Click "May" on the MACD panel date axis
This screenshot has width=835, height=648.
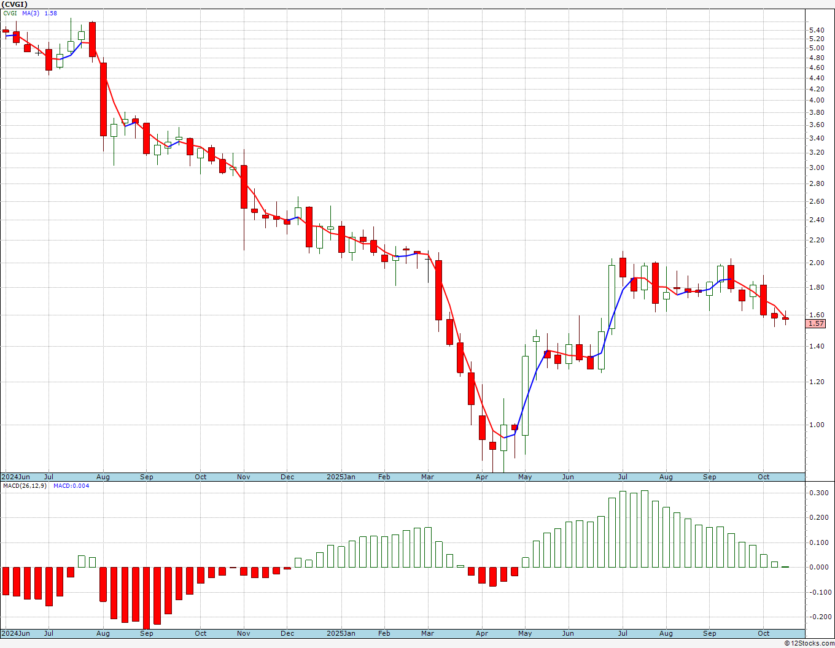pyautogui.click(x=525, y=633)
